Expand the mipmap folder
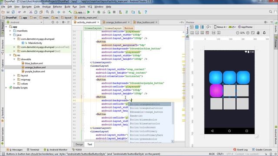The height and width of the screenshot is (156, 278). pyautogui.click(x=14, y=80)
